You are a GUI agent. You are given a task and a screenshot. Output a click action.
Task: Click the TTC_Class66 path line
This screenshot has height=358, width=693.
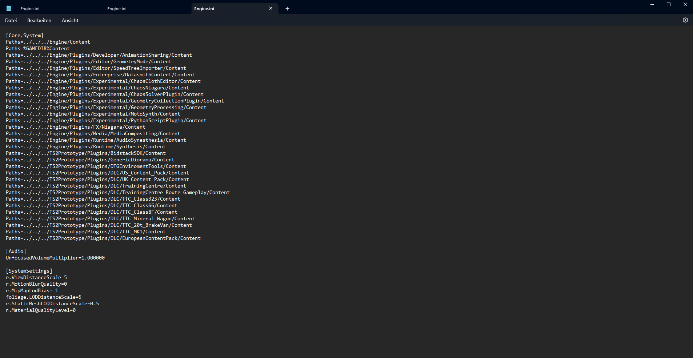92,205
